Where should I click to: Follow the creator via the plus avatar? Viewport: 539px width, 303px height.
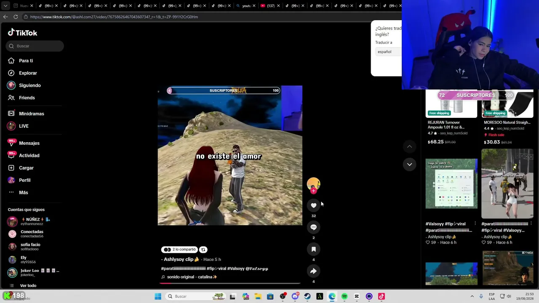(313, 191)
